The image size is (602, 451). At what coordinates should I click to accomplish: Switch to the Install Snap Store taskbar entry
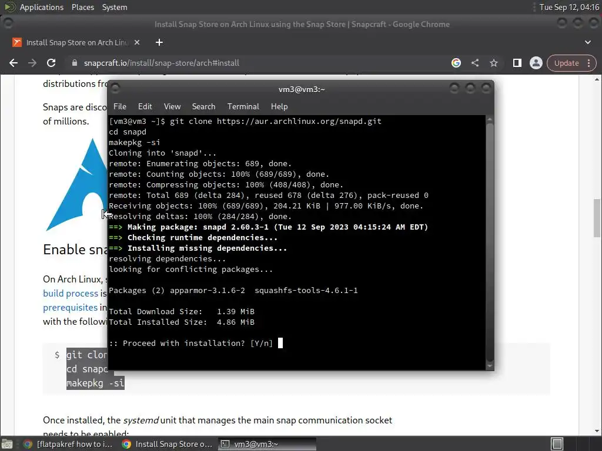pos(167,444)
